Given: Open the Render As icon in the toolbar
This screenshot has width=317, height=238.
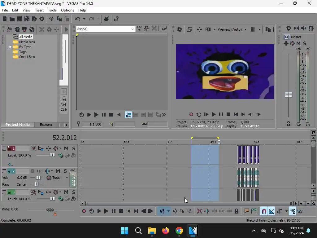Looking at the screenshot, I should (34, 19).
